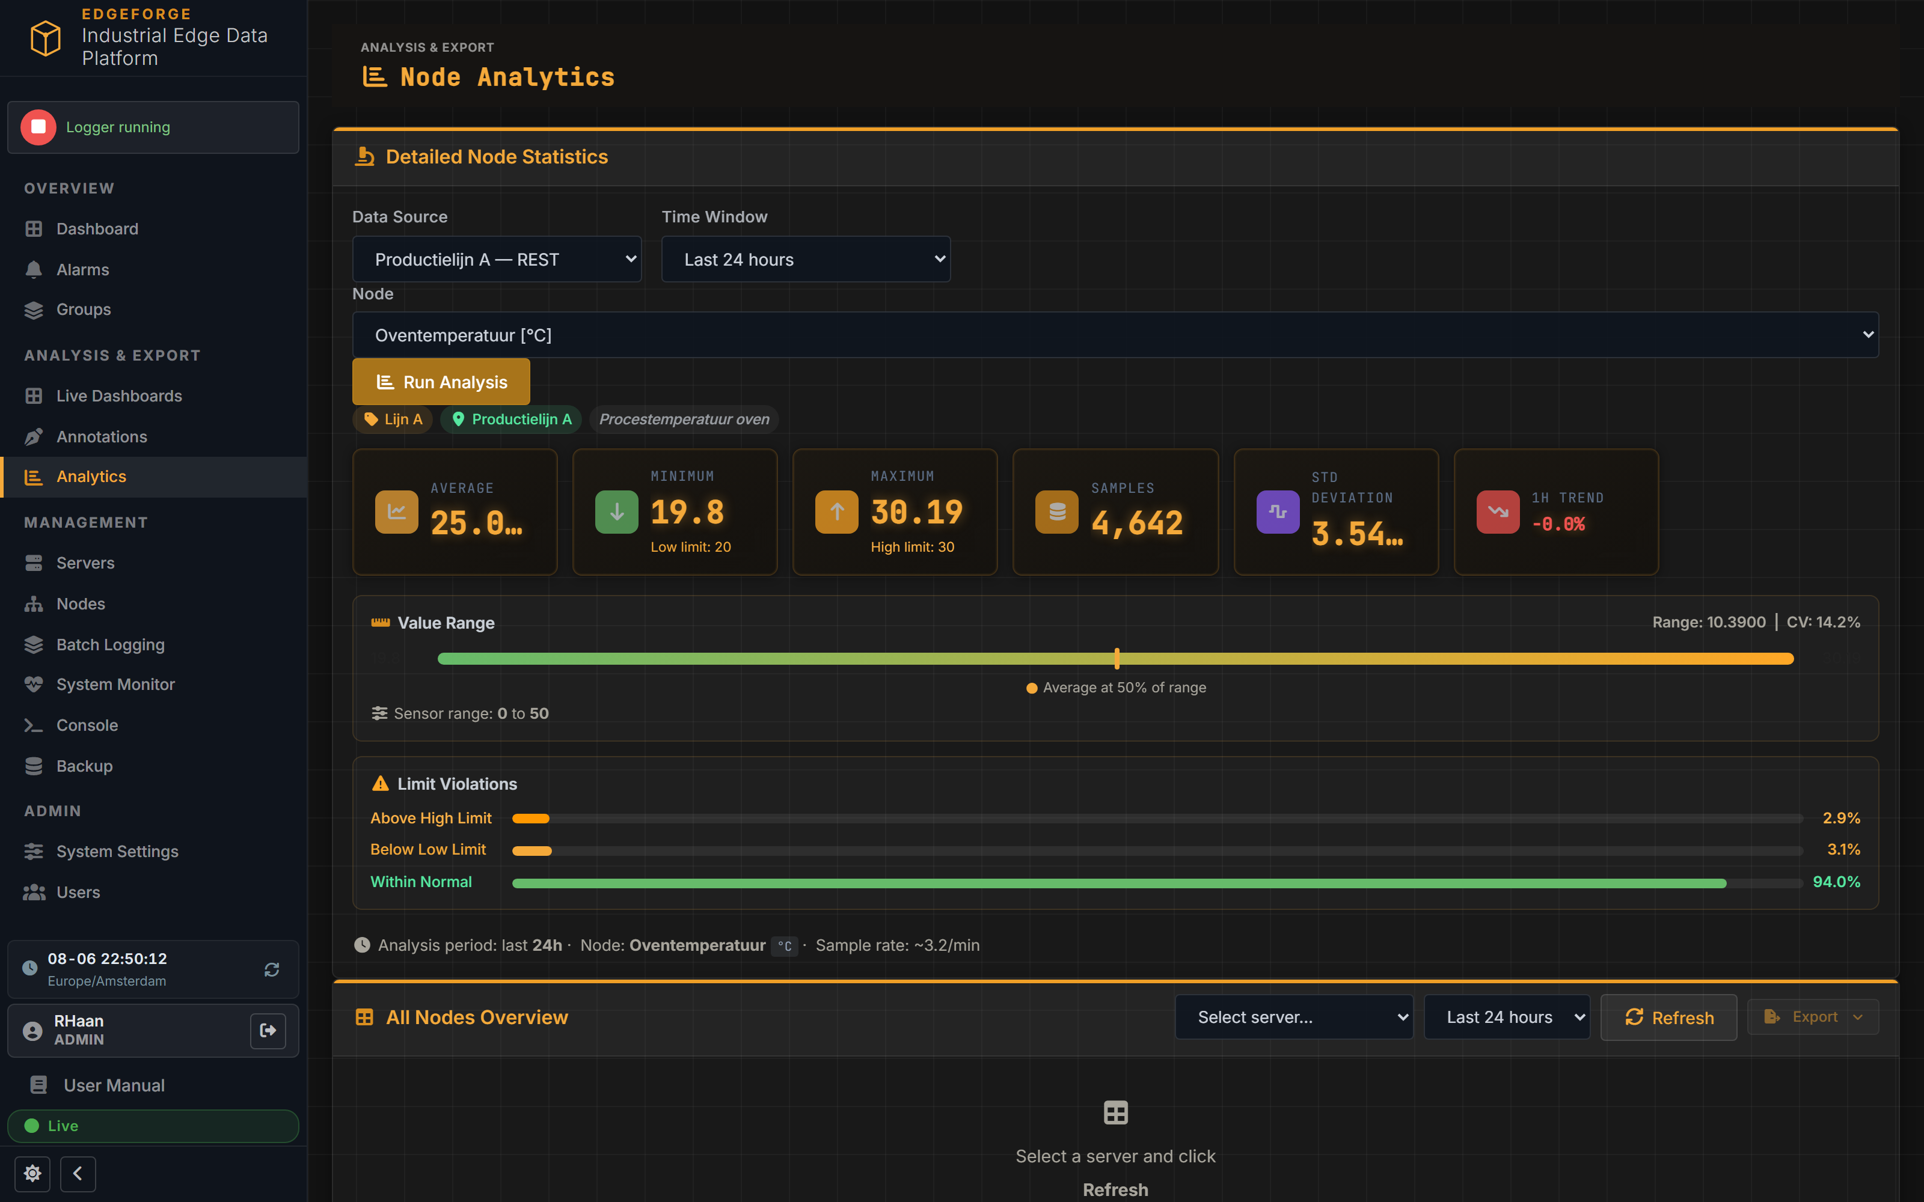
Task: Log out using the sign-out icon
Action: (268, 1030)
